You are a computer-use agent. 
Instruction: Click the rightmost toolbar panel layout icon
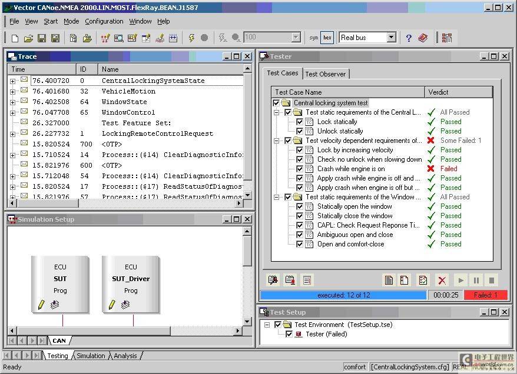coord(447,38)
